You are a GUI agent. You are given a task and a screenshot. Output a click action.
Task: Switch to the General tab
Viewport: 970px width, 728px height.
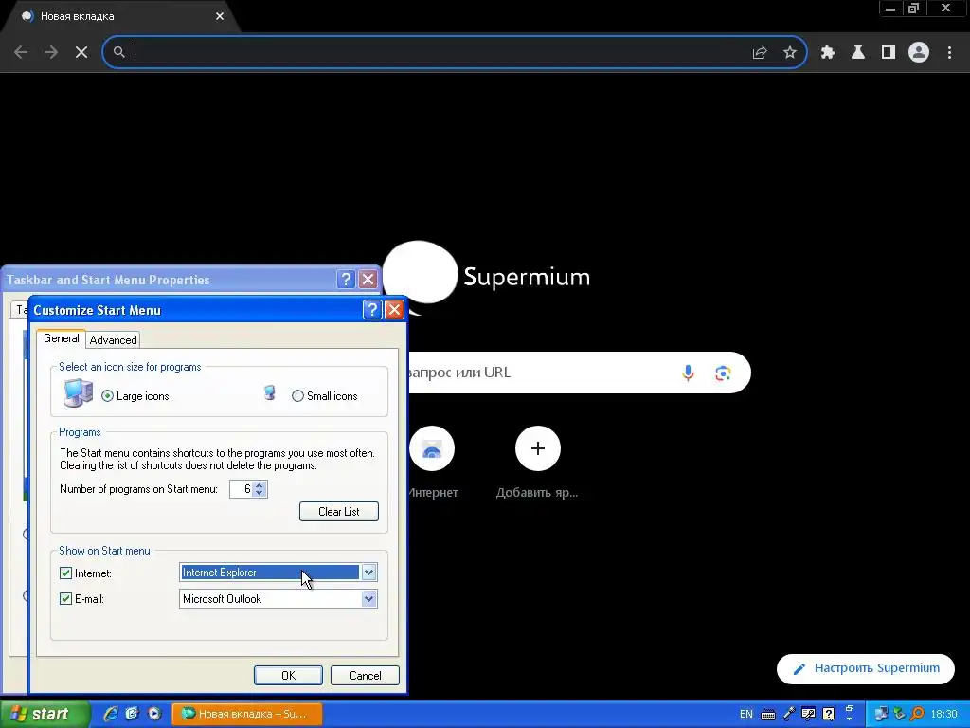[x=61, y=338]
